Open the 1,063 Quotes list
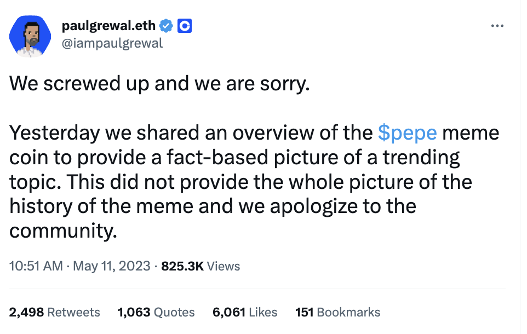This screenshot has width=527, height=334. click(156, 312)
